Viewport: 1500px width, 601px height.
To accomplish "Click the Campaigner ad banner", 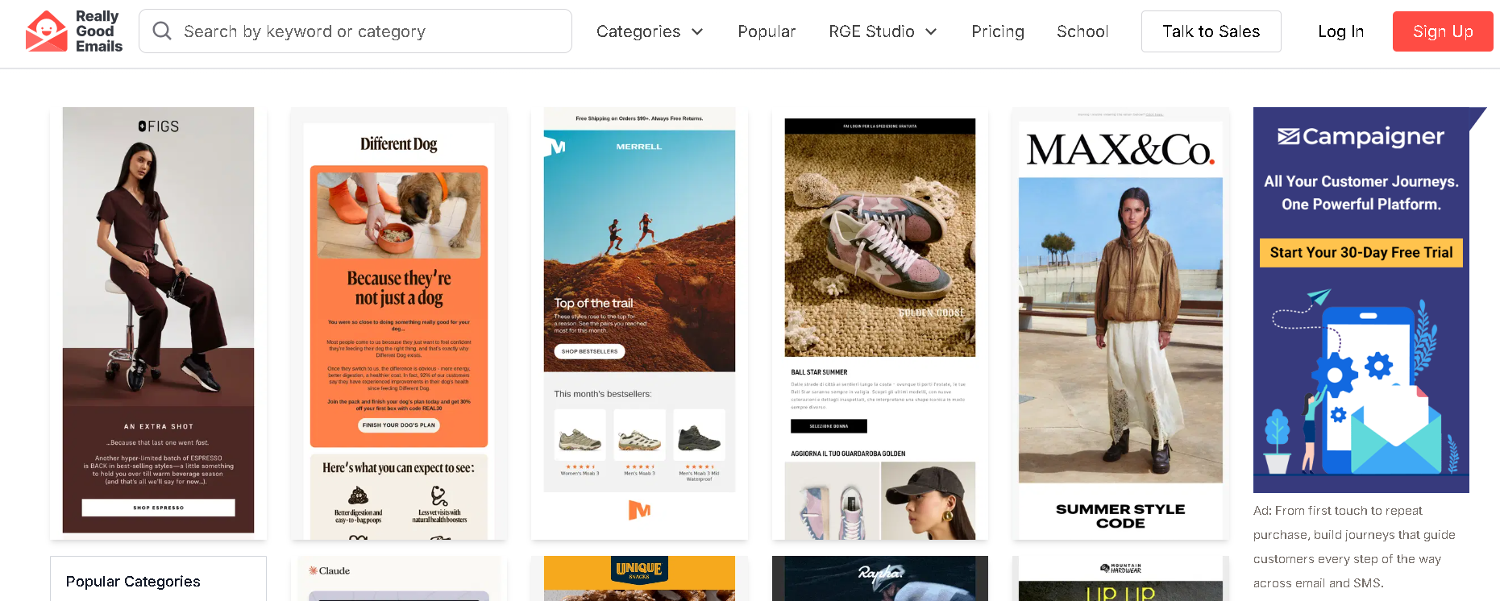I will click(x=1361, y=300).
